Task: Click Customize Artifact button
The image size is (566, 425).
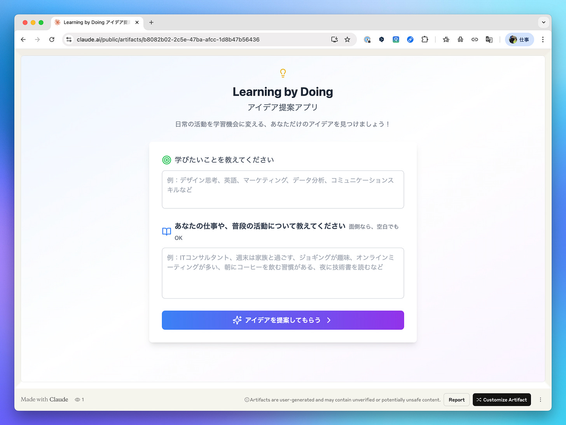Action: point(501,400)
